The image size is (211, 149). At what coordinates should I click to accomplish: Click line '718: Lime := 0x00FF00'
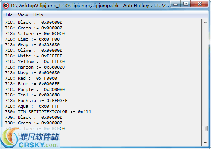(32, 39)
